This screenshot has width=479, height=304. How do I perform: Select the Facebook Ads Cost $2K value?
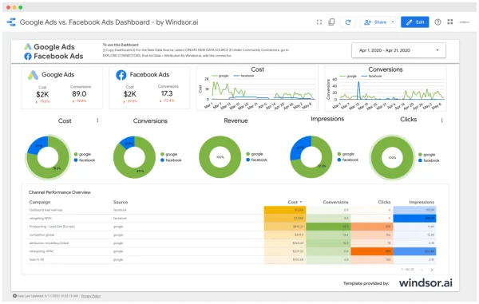(130, 94)
